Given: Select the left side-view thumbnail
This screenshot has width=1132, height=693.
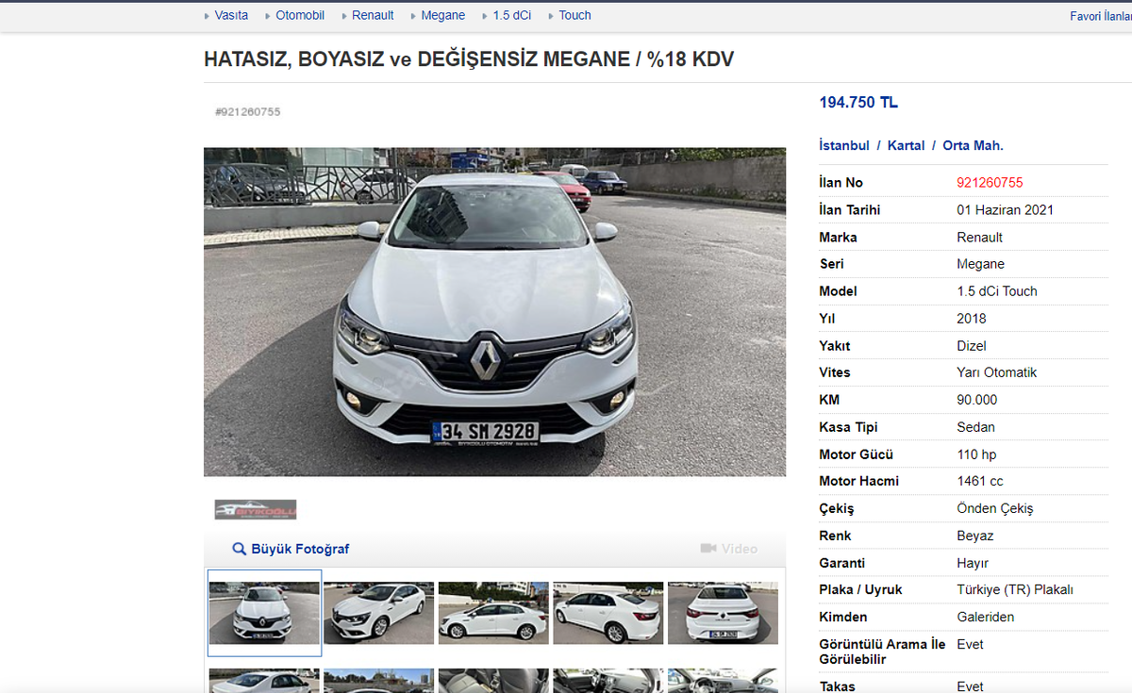Looking at the screenshot, I should tap(493, 613).
